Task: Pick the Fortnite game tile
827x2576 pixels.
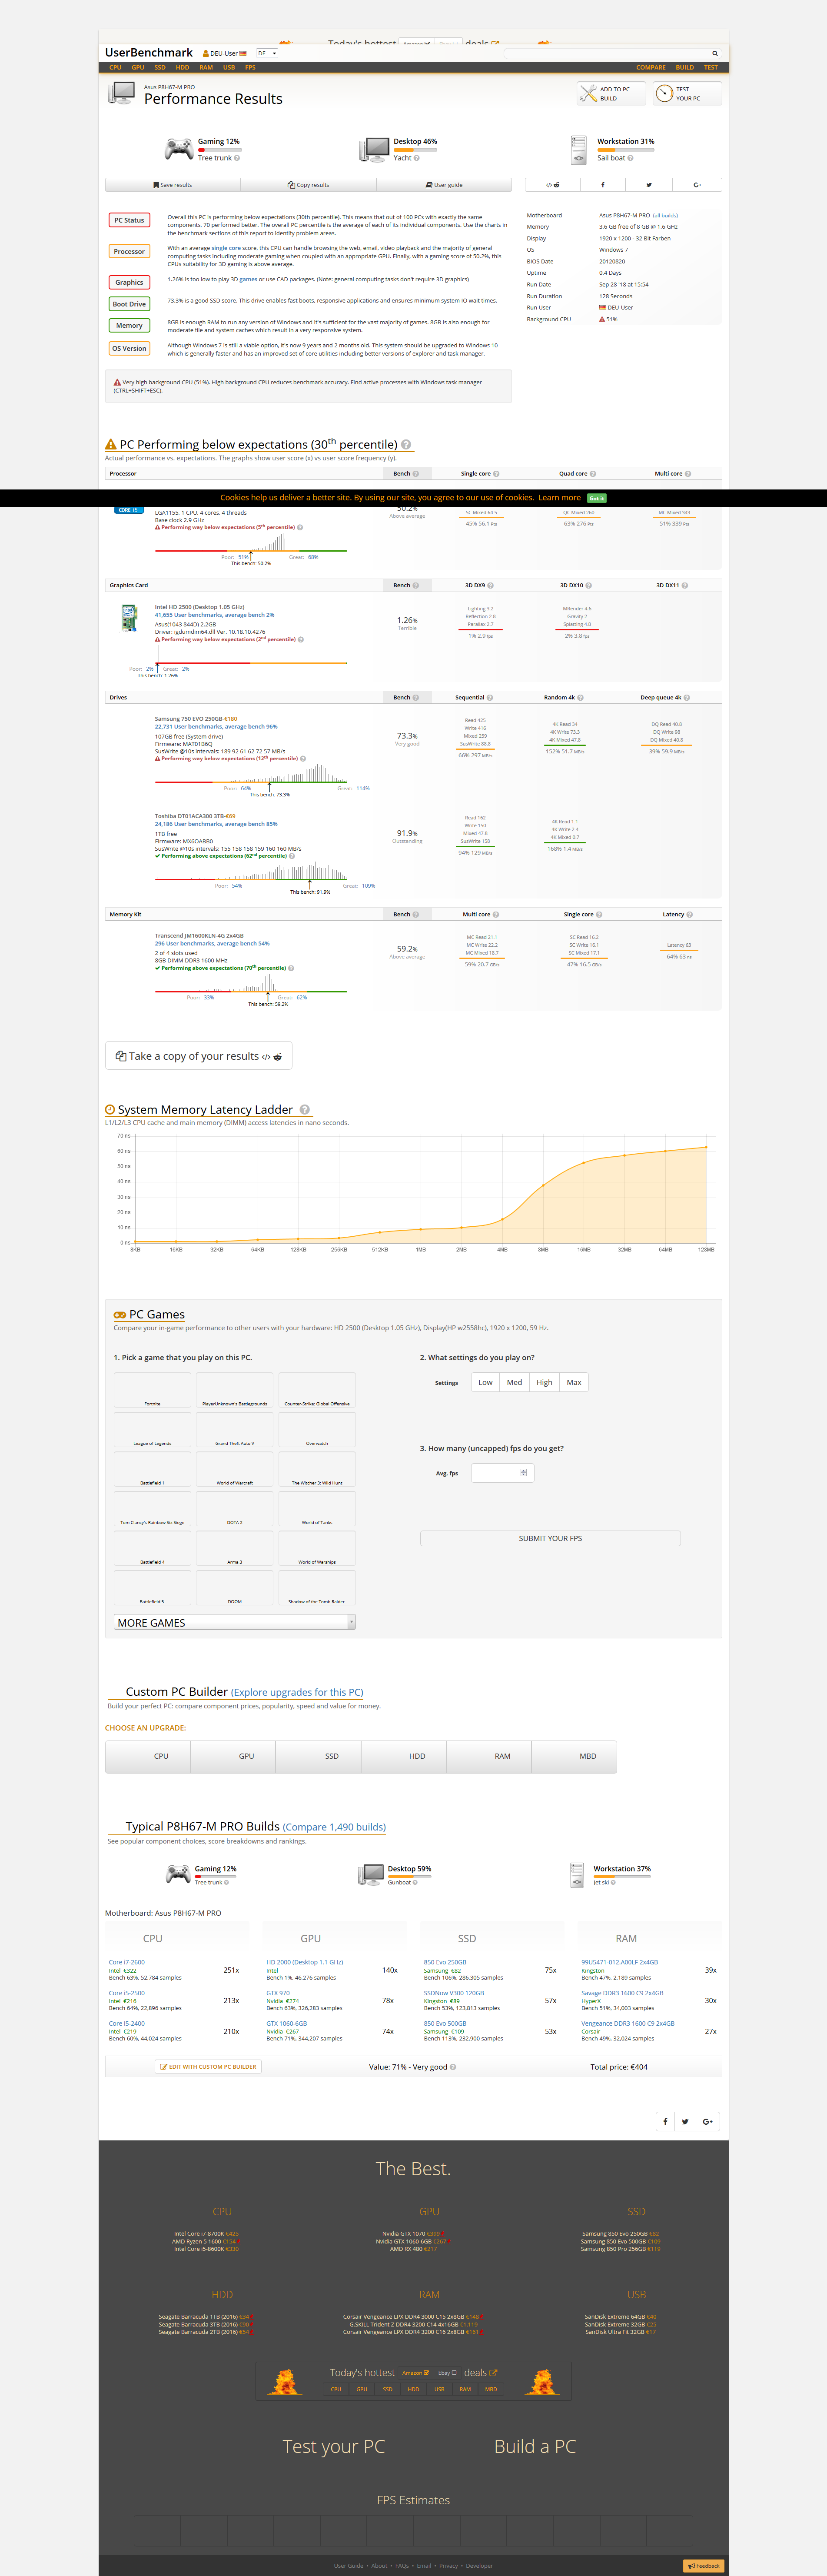Action: coord(152,1391)
